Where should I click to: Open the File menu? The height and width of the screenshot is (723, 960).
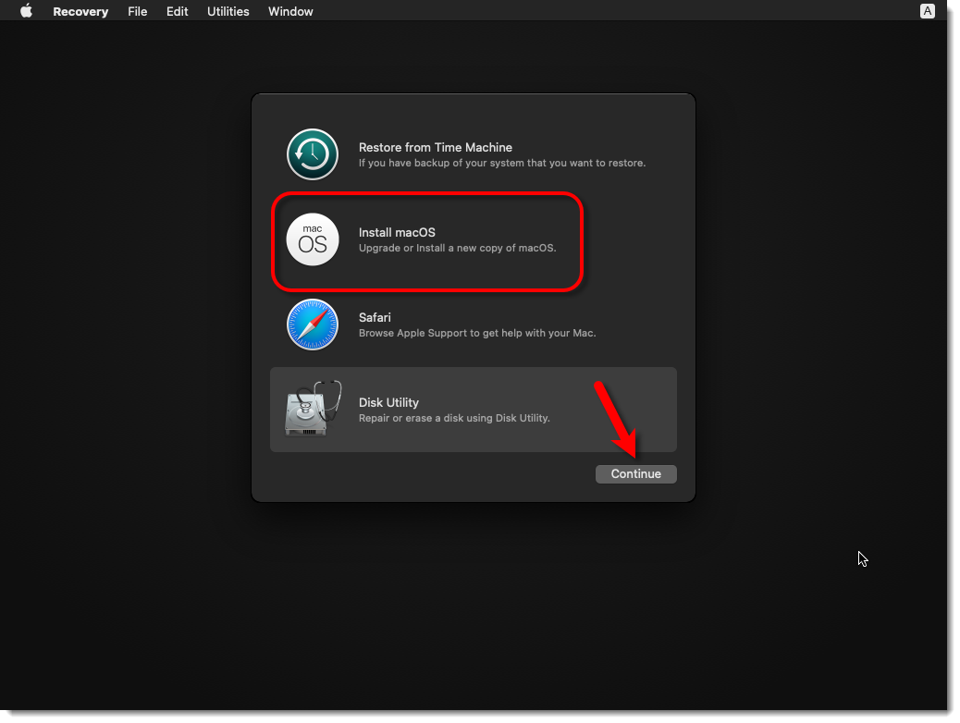137,12
